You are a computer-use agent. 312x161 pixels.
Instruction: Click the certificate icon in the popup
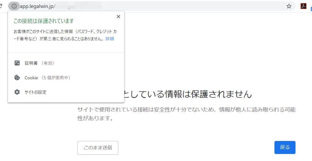point(17,63)
